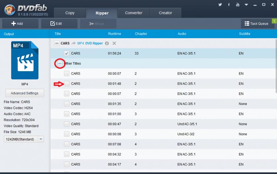
Task: Click the Resolution: 720x304 text
Action: 19,120
